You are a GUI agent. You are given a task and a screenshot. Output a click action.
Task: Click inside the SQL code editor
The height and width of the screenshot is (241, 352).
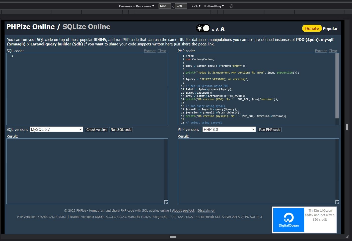(x=87, y=89)
